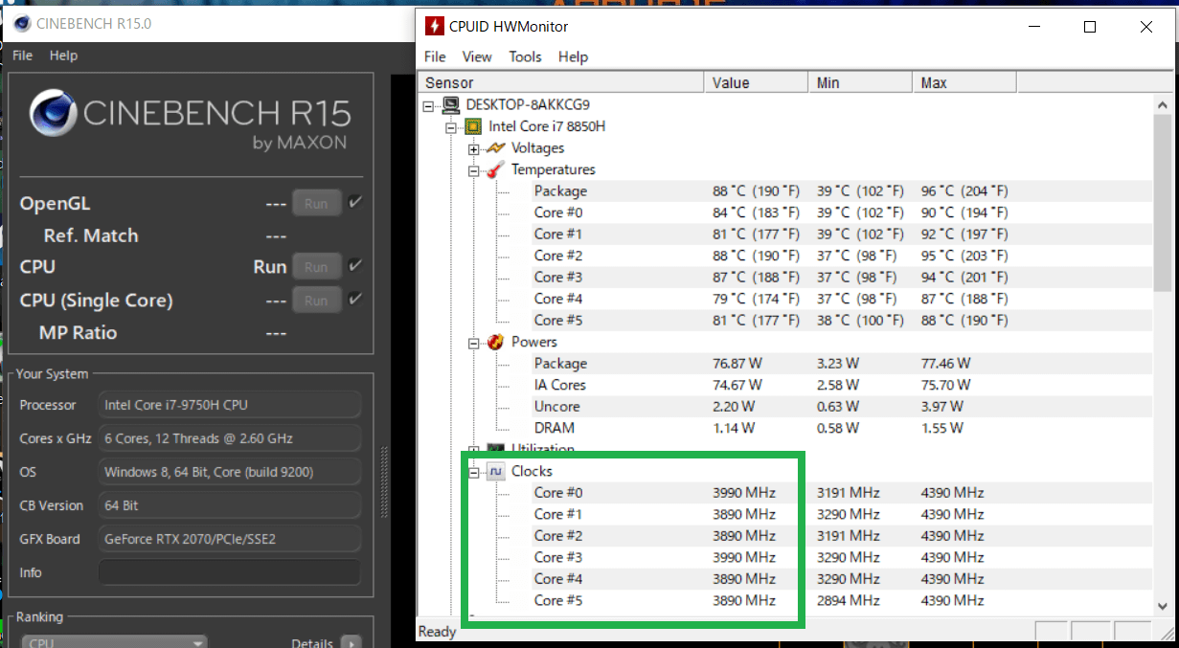Screen dimensions: 1179x648
Task: Click the Cinebench logo icon in title bar
Action: tap(17, 23)
